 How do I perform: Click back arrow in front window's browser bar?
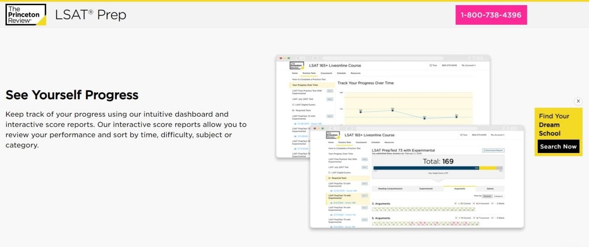click(x=332, y=128)
